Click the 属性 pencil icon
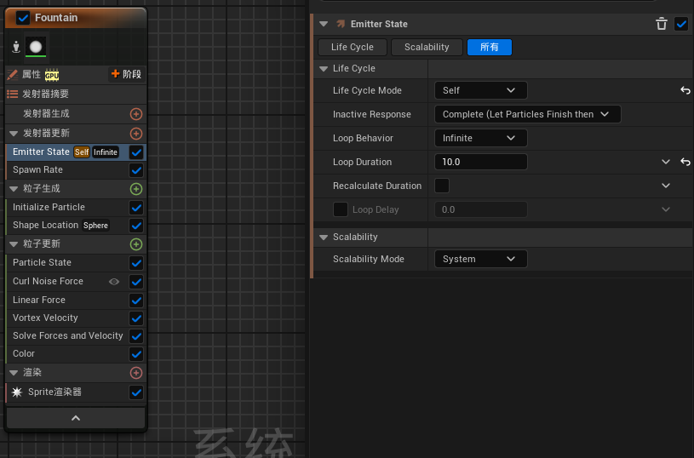 tap(13, 74)
